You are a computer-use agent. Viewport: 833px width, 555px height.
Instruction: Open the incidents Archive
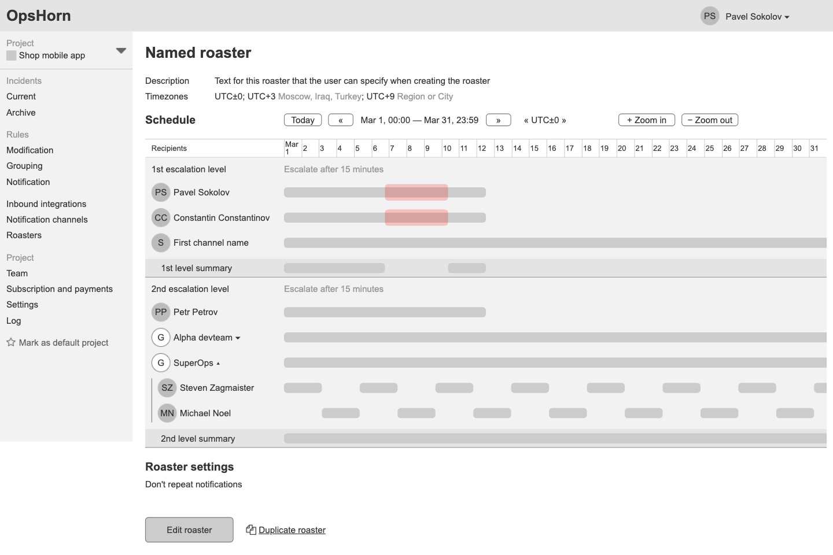pyautogui.click(x=21, y=113)
